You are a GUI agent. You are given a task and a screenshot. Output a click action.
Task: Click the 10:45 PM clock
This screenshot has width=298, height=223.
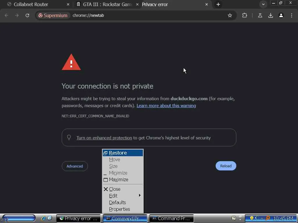tap(283, 218)
